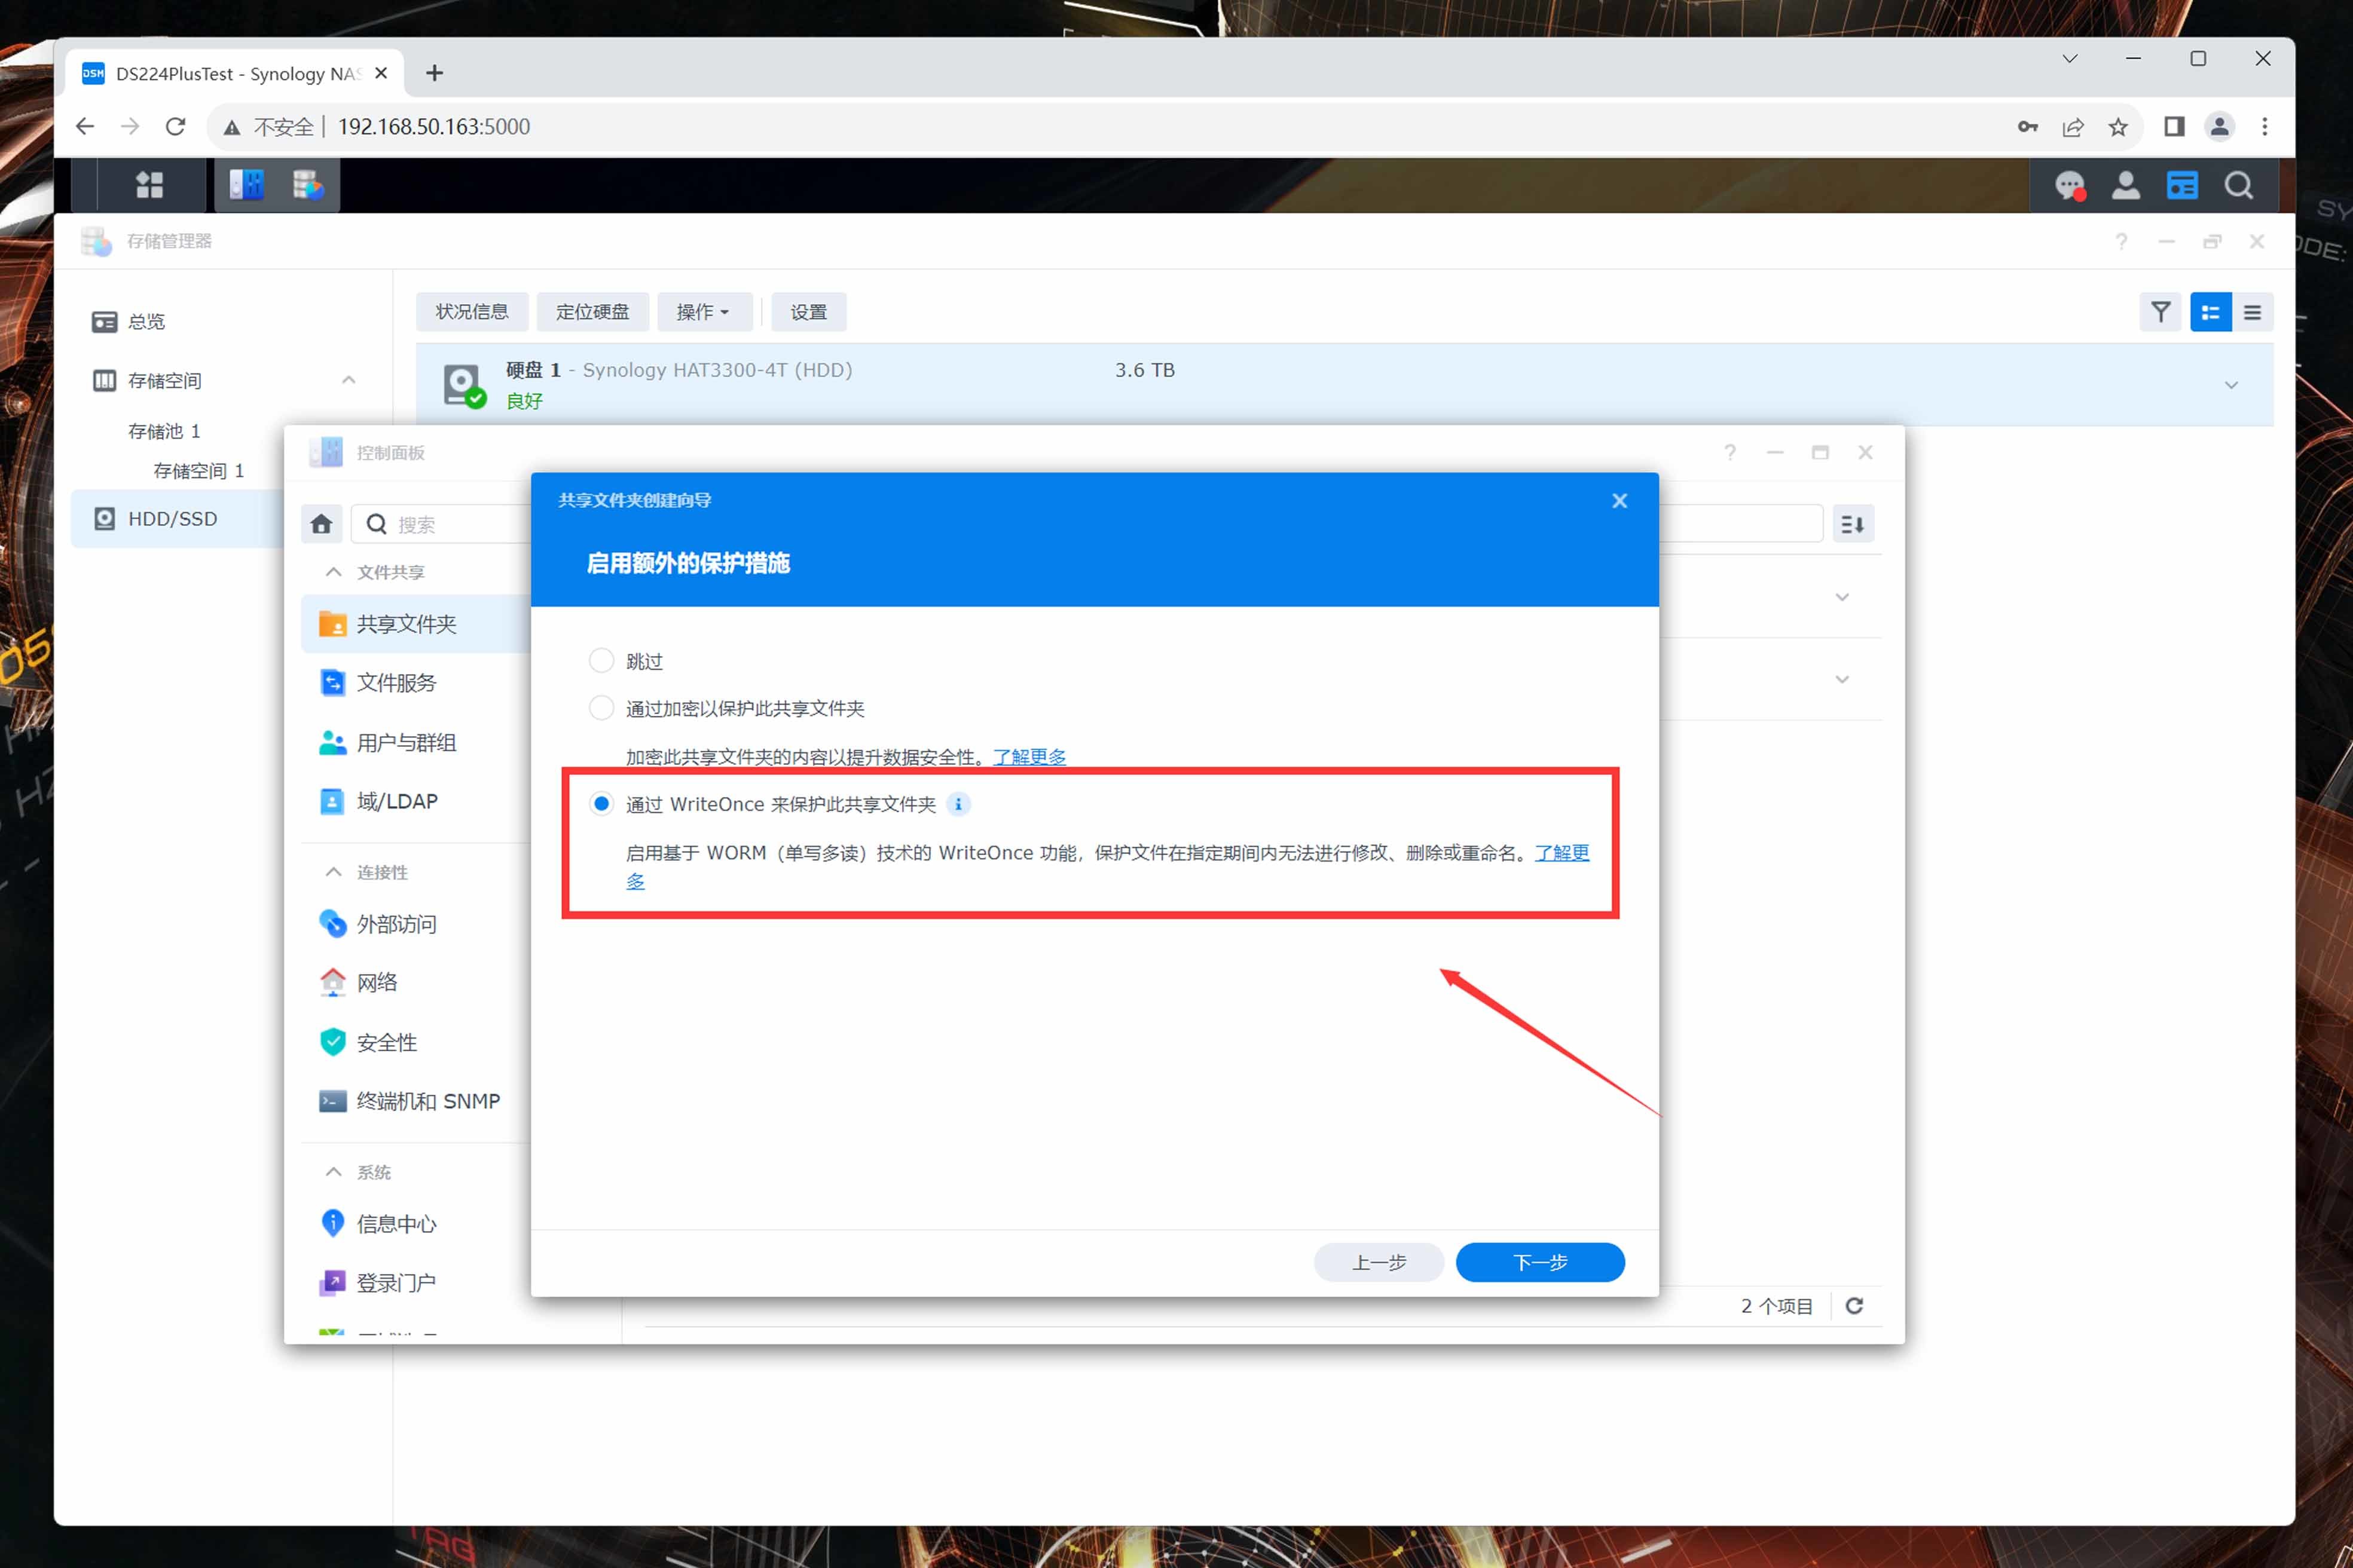Expand the 硬盘 1 row details chevron

(x=2230, y=385)
